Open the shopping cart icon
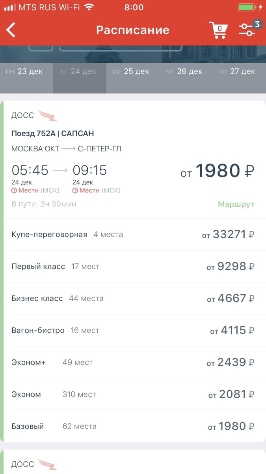266x474 pixels. [x=219, y=30]
